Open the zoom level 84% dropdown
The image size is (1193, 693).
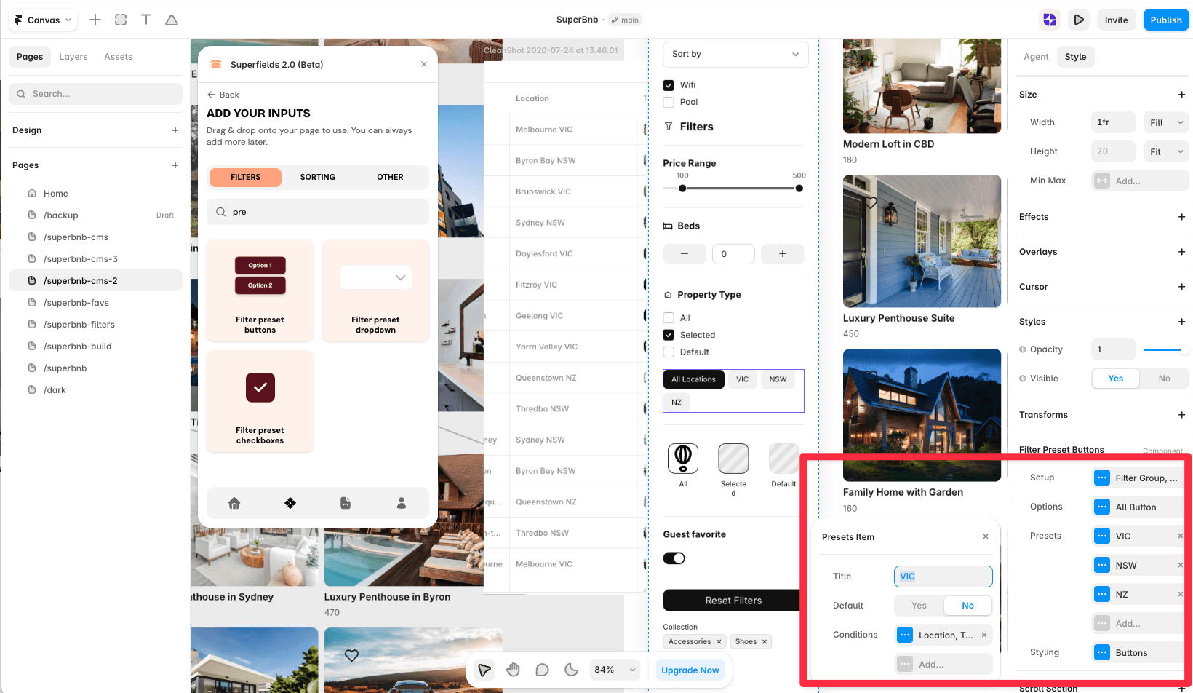(x=615, y=670)
